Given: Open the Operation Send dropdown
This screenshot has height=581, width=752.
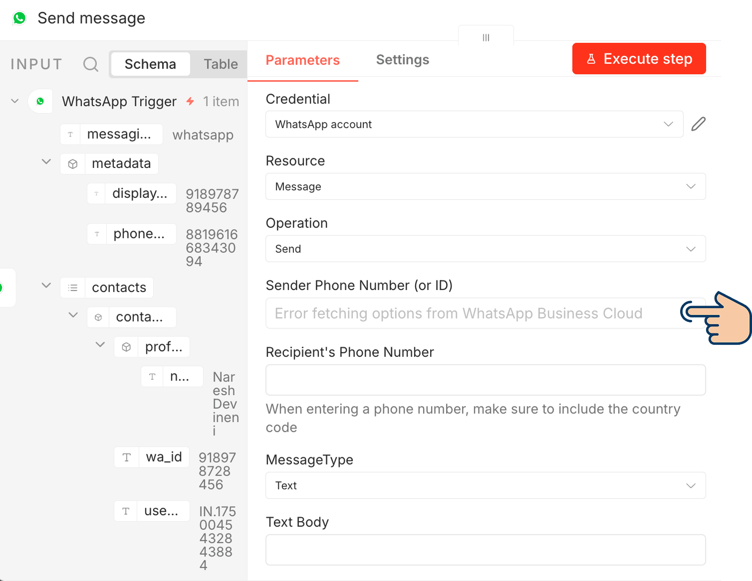Looking at the screenshot, I should [x=486, y=249].
